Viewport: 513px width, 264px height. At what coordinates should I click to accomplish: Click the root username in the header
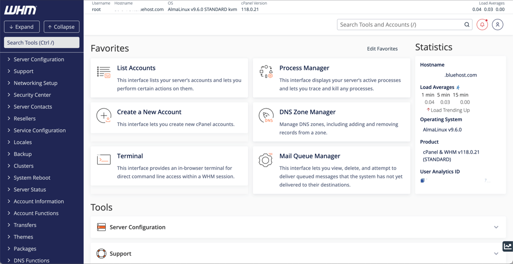coord(97,9)
